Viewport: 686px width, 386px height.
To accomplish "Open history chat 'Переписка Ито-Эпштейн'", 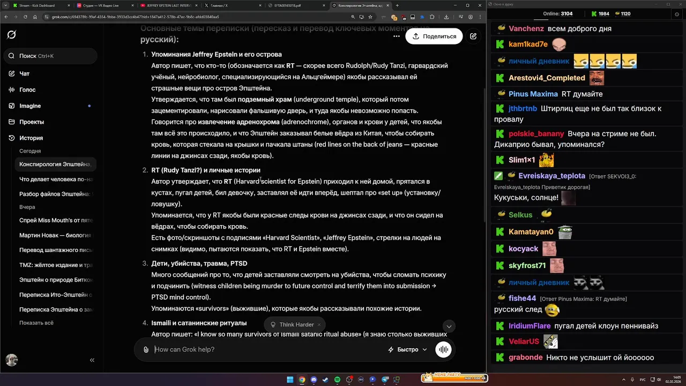I will (x=56, y=294).
